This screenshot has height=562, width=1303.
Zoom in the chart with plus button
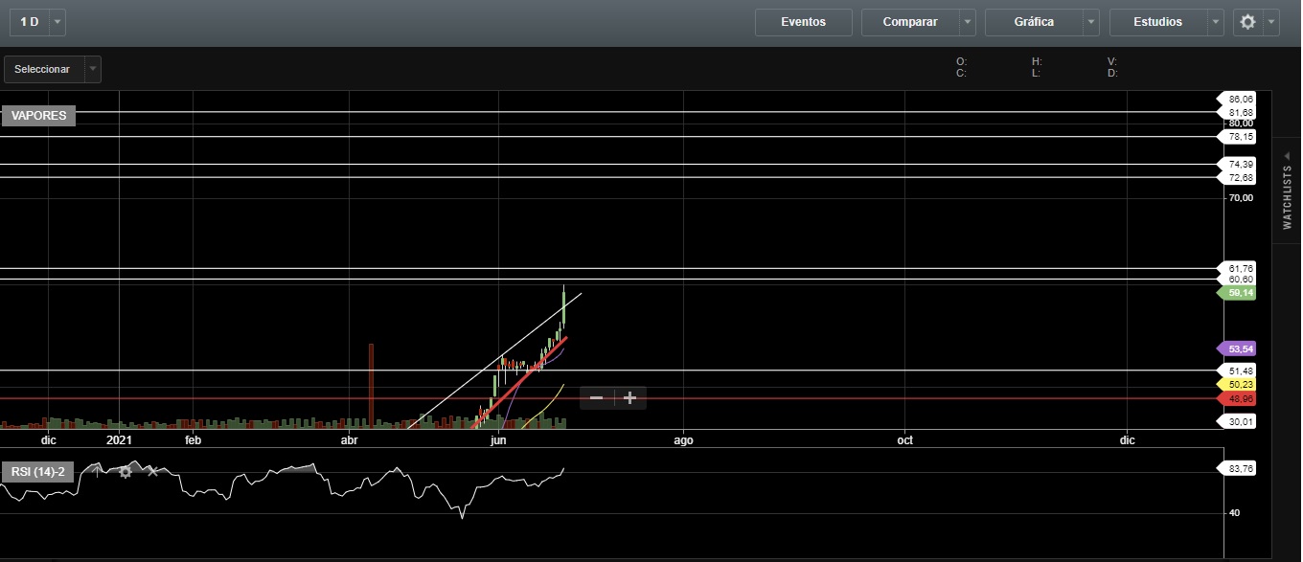coord(629,398)
